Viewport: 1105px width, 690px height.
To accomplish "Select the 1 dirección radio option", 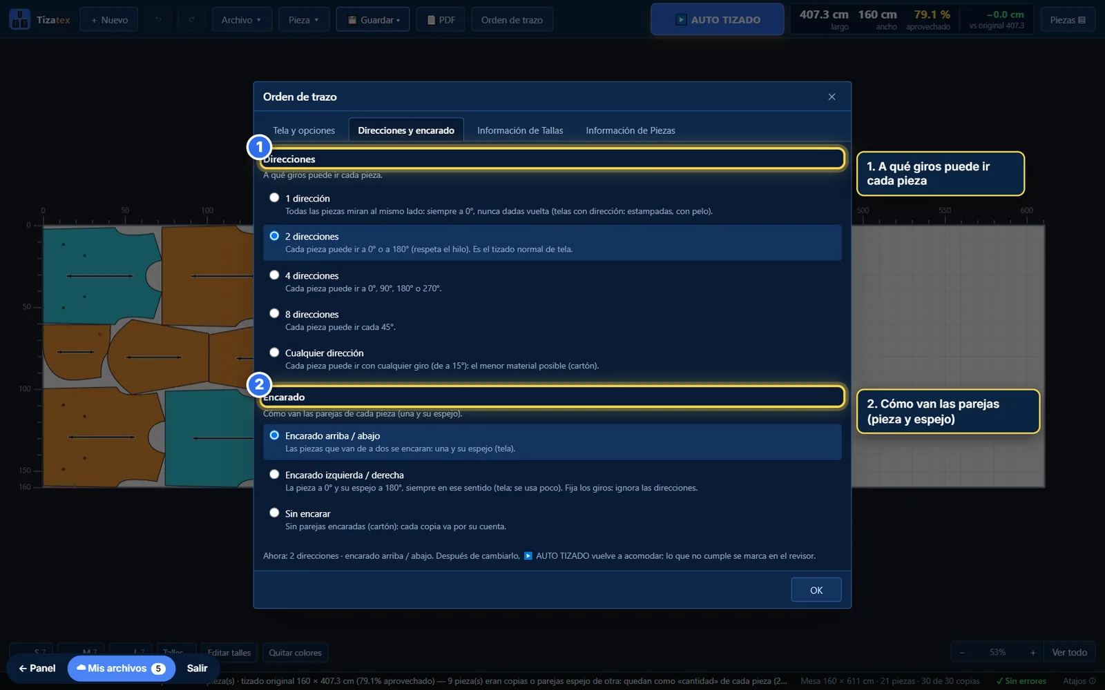I will pyautogui.click(x=274, y=198).
